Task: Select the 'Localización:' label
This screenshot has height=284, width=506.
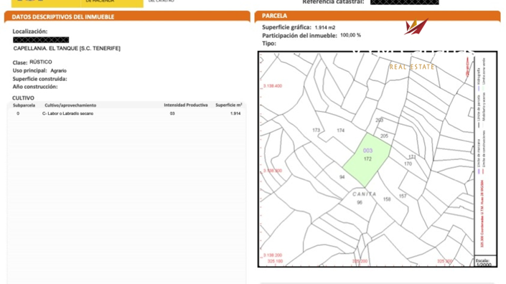Action: tap(30, 32)
